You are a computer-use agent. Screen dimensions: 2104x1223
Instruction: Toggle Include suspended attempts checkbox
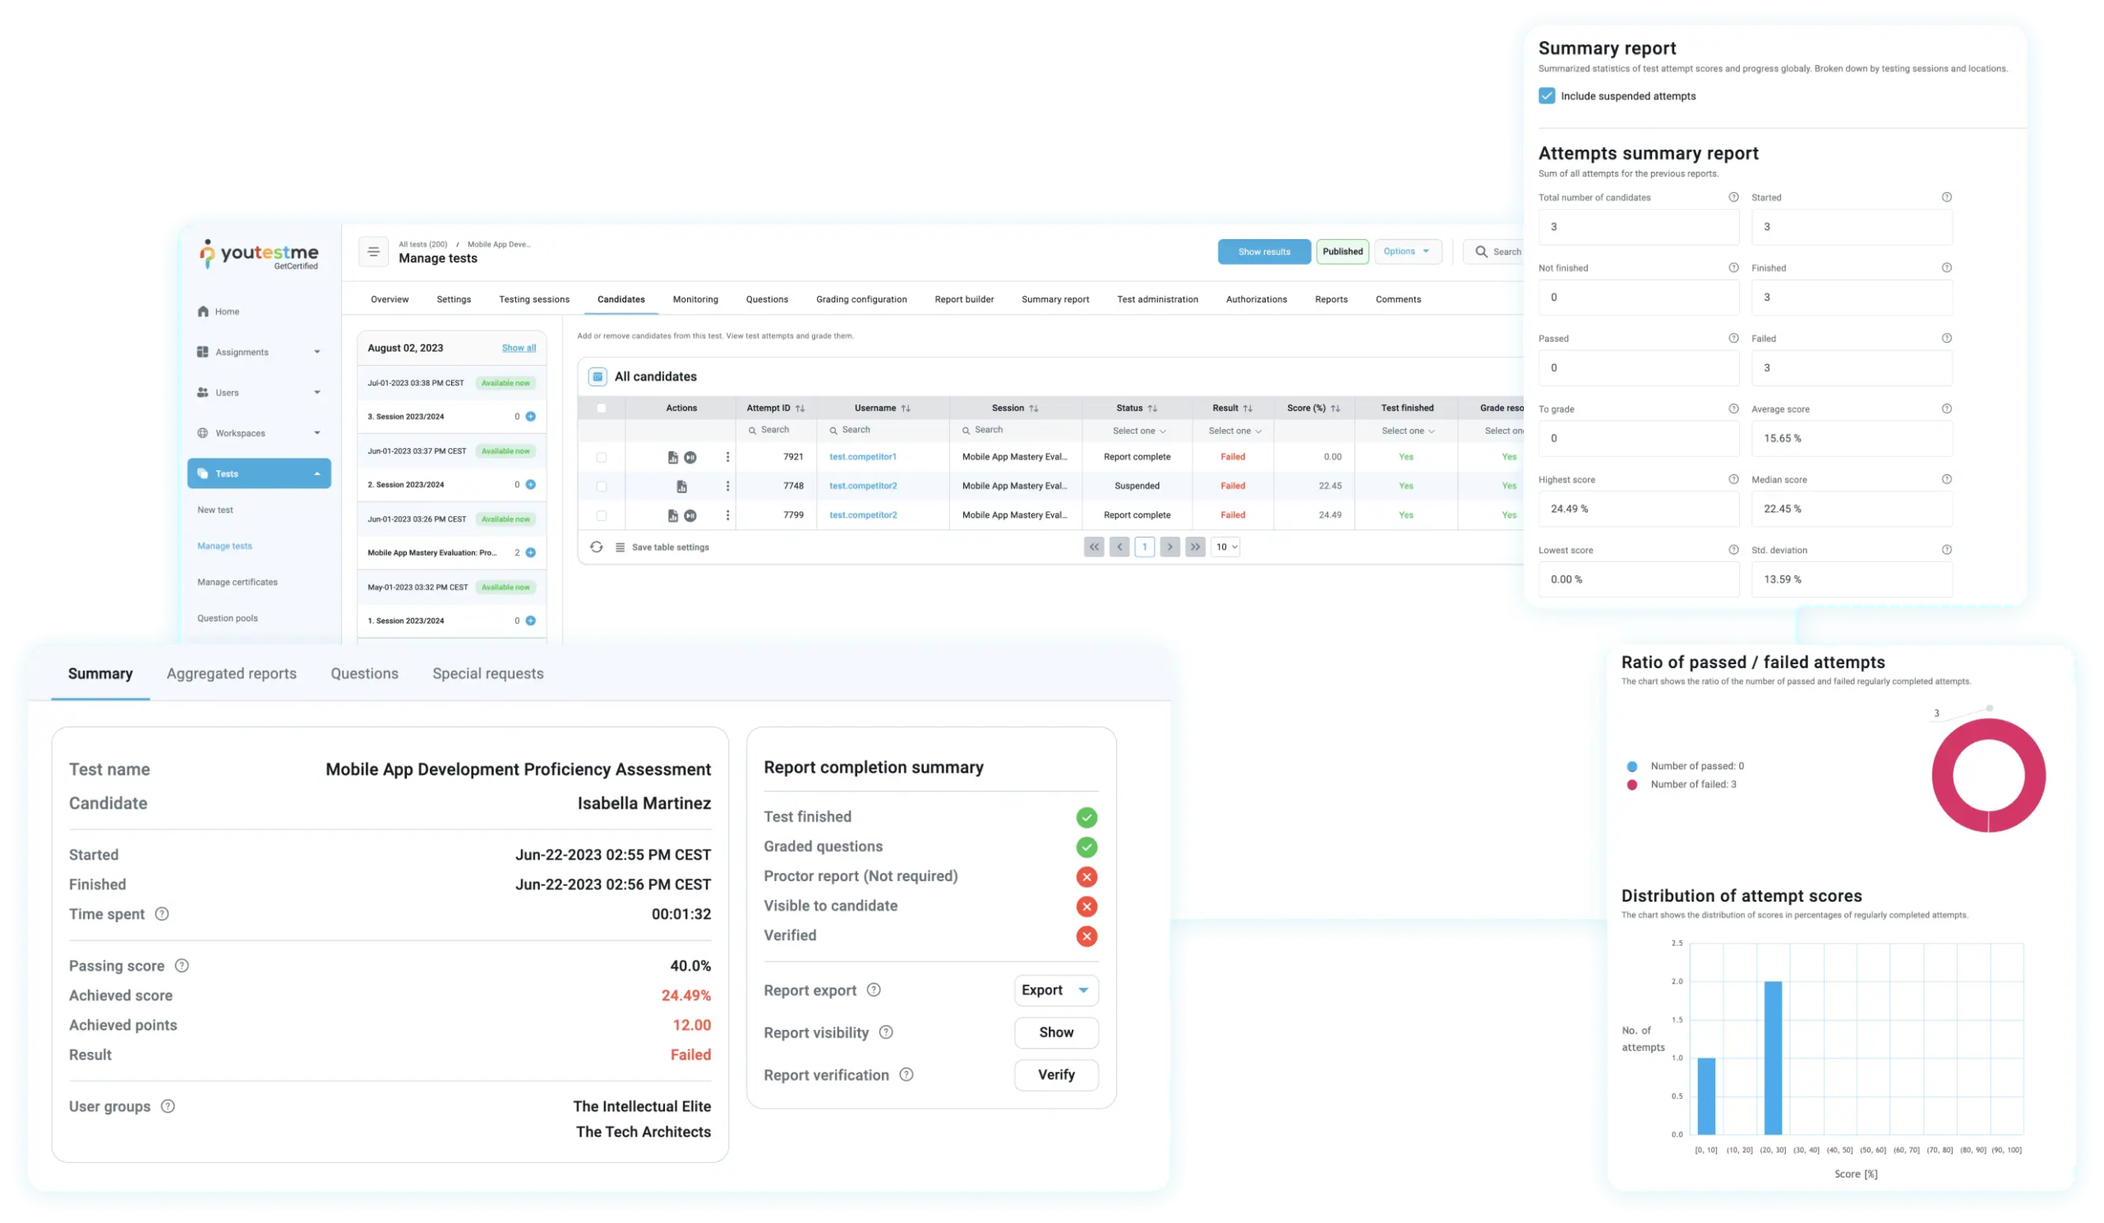point(1545,96)
